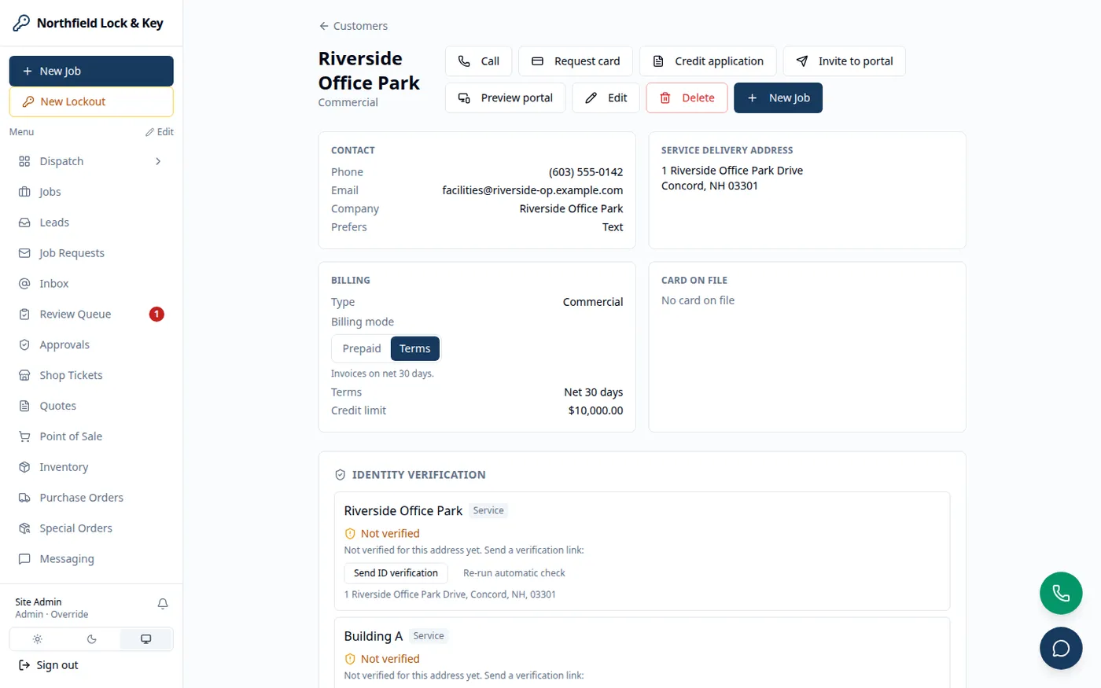Sign out of the account
This screenshot has height=688, width=1101.
coord(49,665)
